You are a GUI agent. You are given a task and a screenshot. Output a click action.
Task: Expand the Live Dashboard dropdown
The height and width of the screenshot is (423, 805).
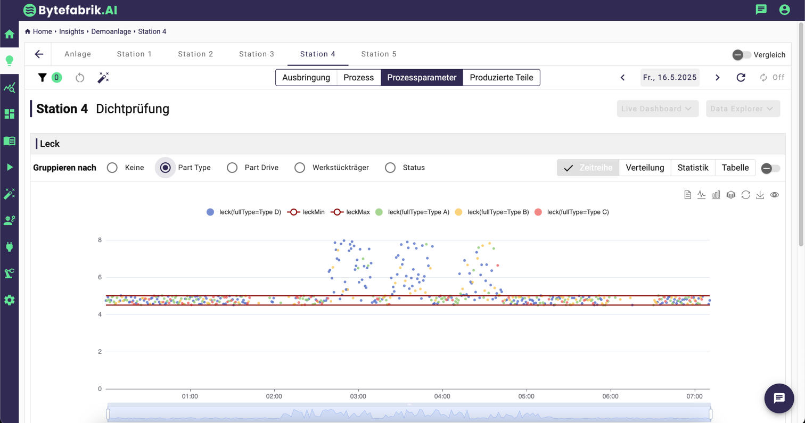(658, 109)
